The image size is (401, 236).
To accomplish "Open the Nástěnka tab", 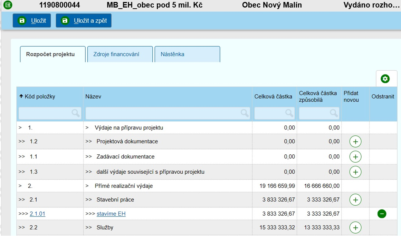I will (187, 54).
